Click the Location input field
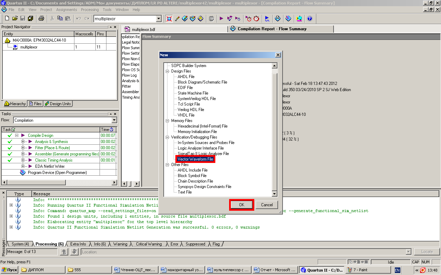The width and height of the screenshot is (441, 275). pos(246,252)
